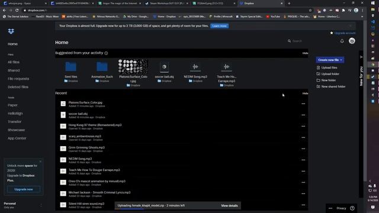Open more options for NEDM Song.mp3 row

click(x=303, y=160)
